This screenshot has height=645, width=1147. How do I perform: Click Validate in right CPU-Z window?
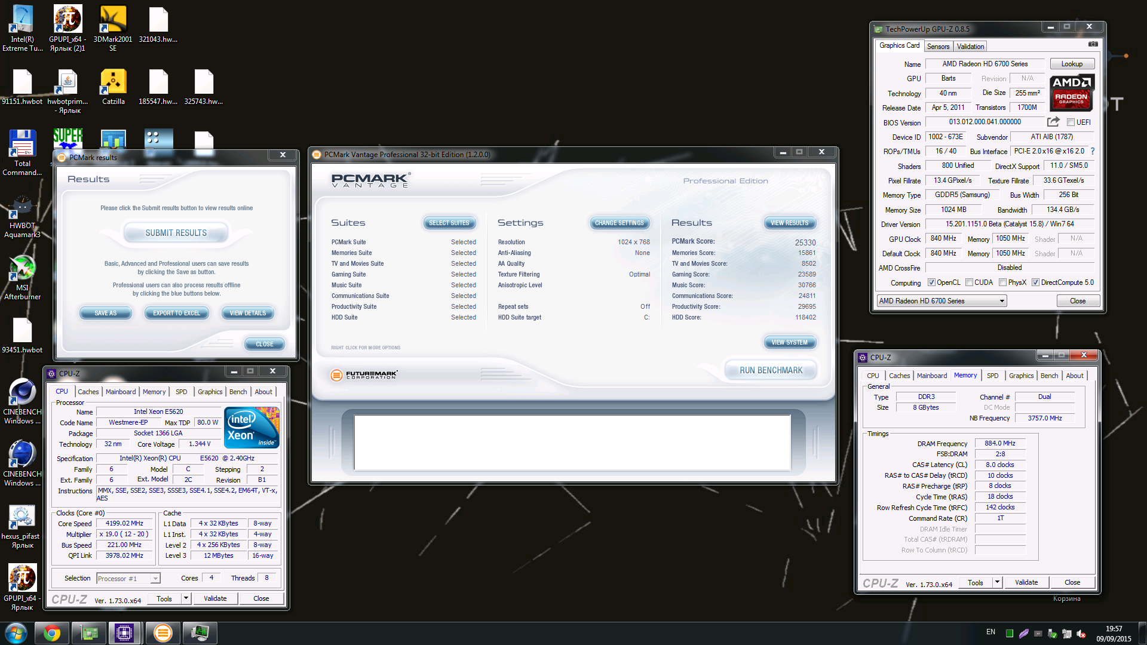coord(1026,582)
